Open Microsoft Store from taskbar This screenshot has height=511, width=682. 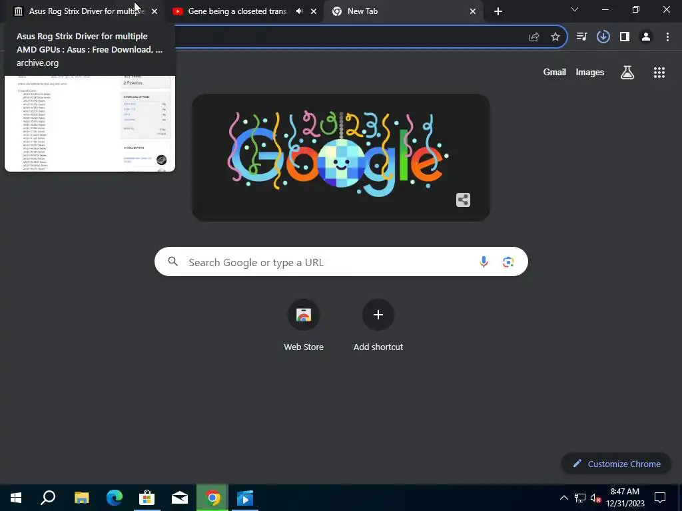147,498
